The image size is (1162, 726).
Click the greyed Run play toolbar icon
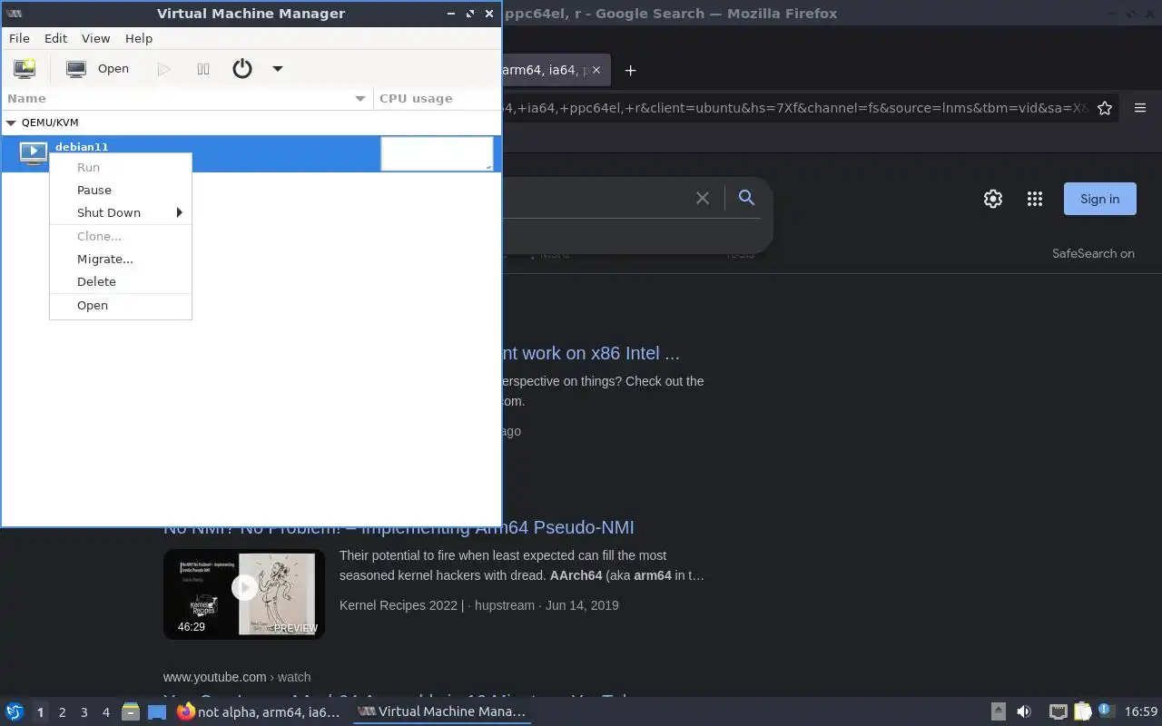click(x=163, y=68)
